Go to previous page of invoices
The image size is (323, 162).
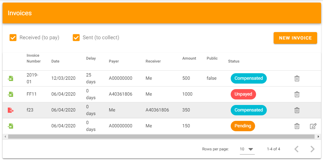coord(296,149)
